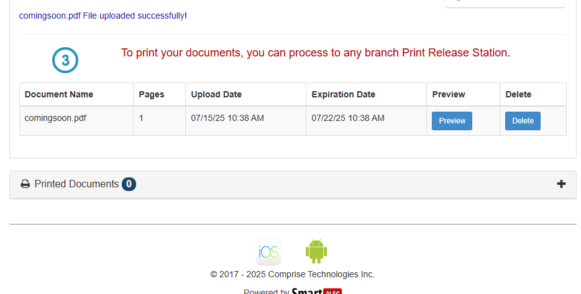This screenshot has height=294, width=581.
Task: Click the step 3 circle icon
Action: (x=65, y=61)
